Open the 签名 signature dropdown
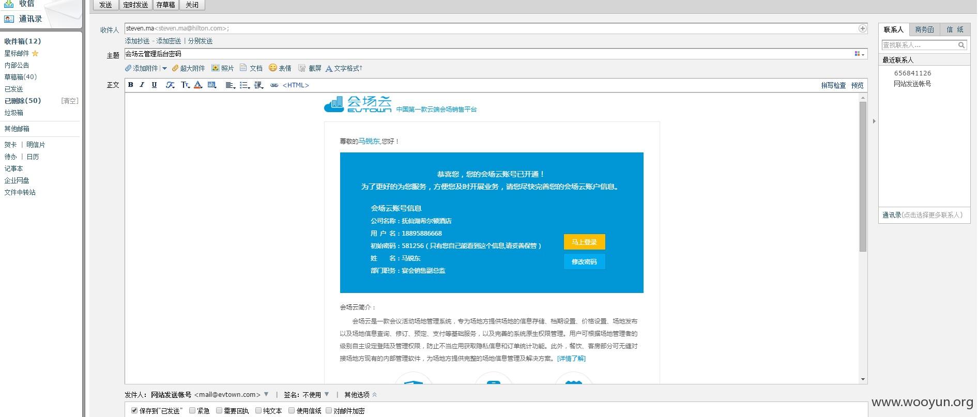The image size is (978, 417). point(326,394)
